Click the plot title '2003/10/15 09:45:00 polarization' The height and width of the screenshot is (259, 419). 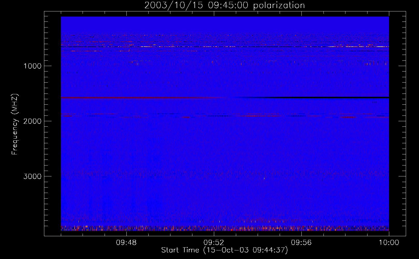(x=225, y=5)
